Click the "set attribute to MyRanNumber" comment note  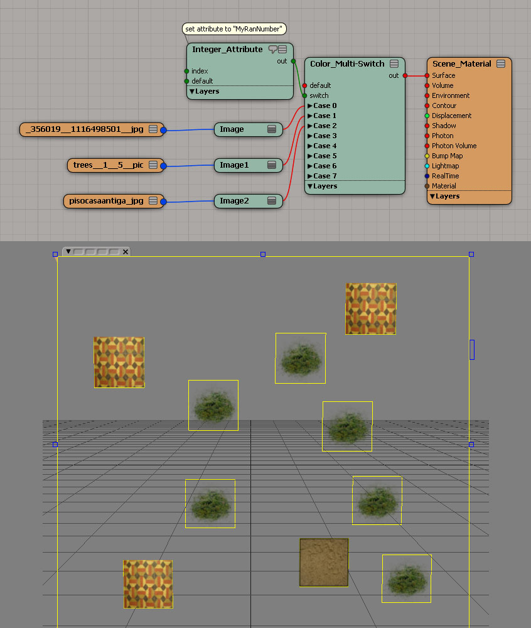tap(234, 29)
